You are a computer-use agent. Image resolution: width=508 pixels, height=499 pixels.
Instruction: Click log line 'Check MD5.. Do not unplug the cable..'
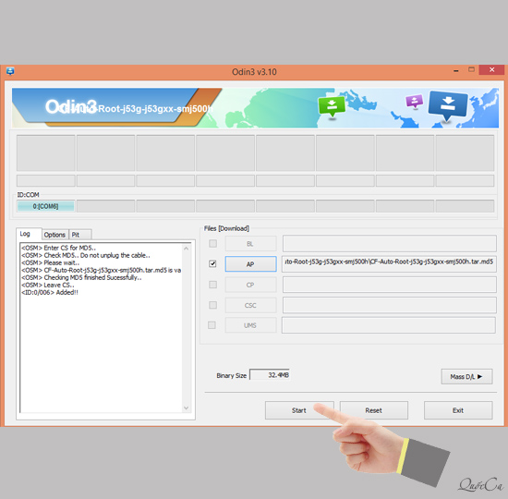[x=97, y=255]
